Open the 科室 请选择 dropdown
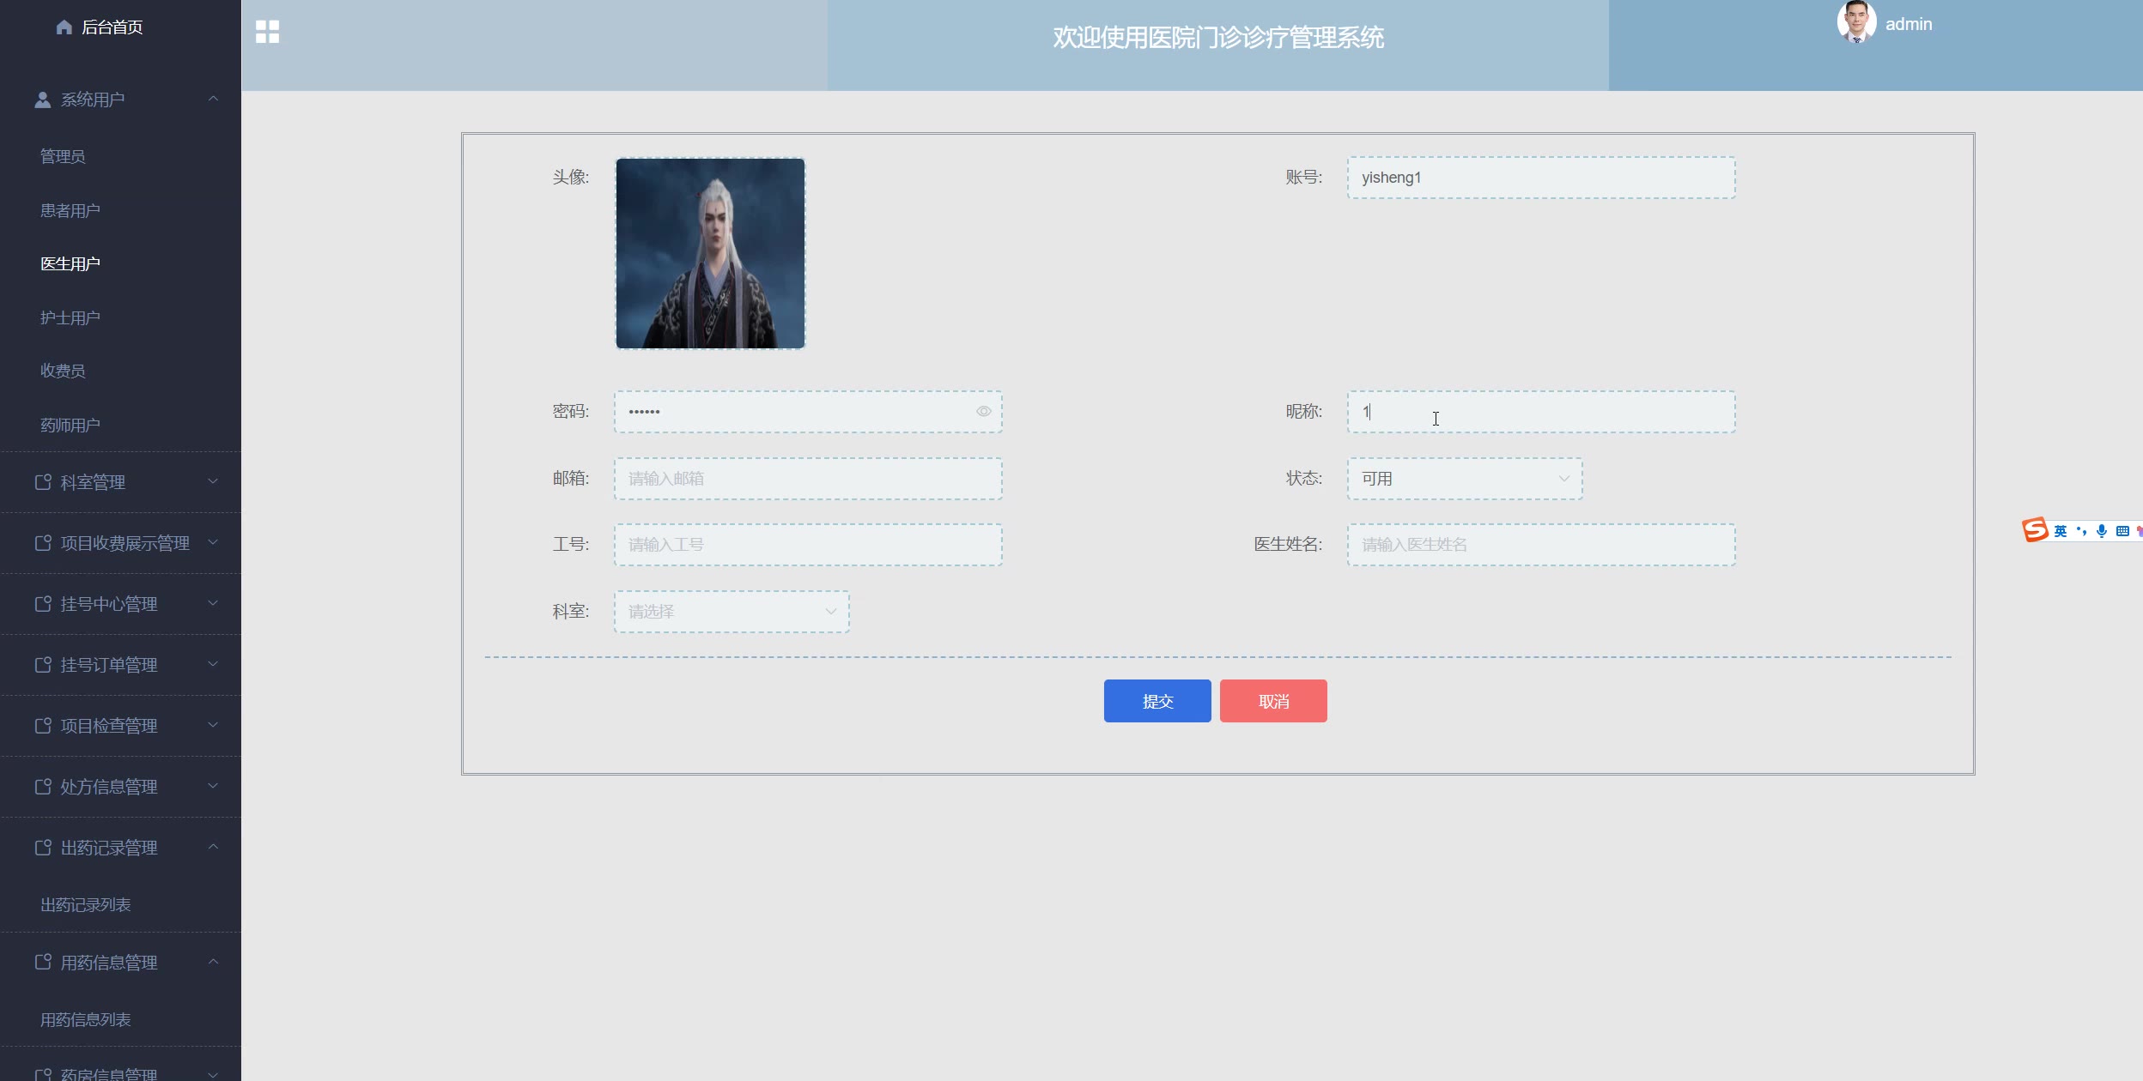 [732, 612]
